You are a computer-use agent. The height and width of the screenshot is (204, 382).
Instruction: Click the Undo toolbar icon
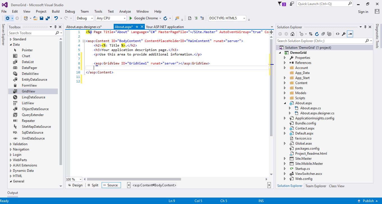56,18
